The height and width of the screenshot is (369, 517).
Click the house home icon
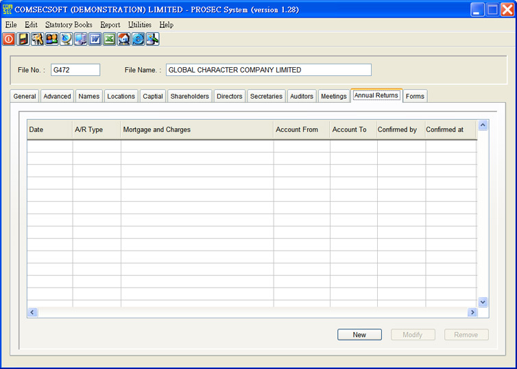[x=124, y=40]
